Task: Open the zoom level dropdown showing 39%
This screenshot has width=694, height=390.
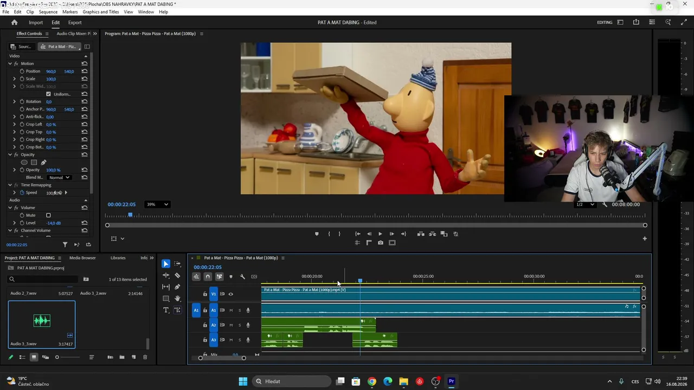Action: [x=158, y=204]
